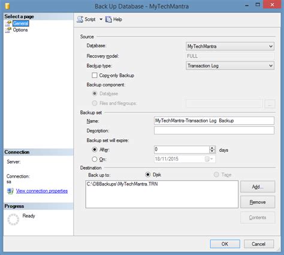Screen dimensions: 284x255
Task: Click the progress spinner icon
Action: tap(13, 220)
